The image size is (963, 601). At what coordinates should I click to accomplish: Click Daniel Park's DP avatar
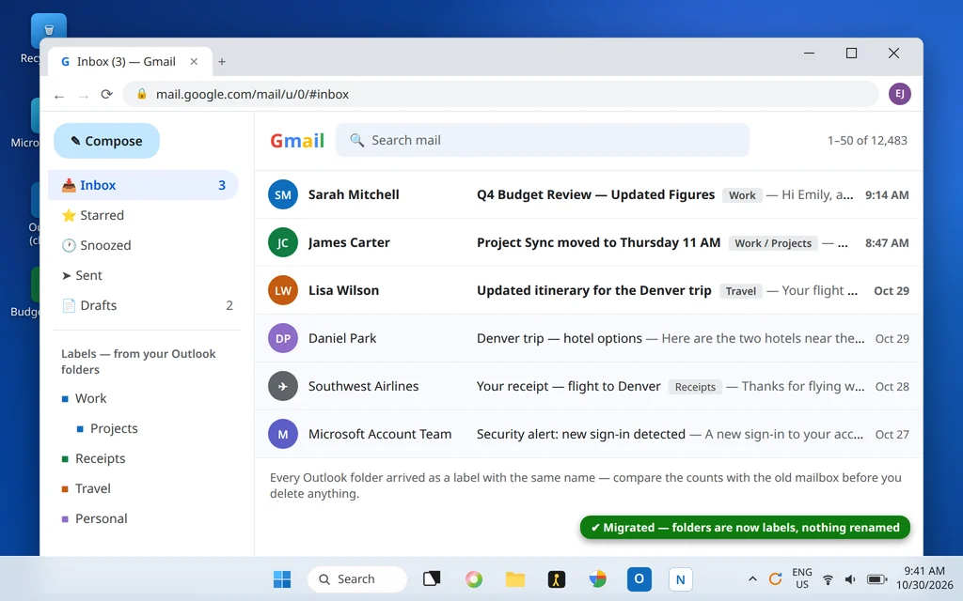[x=282, y=338]
